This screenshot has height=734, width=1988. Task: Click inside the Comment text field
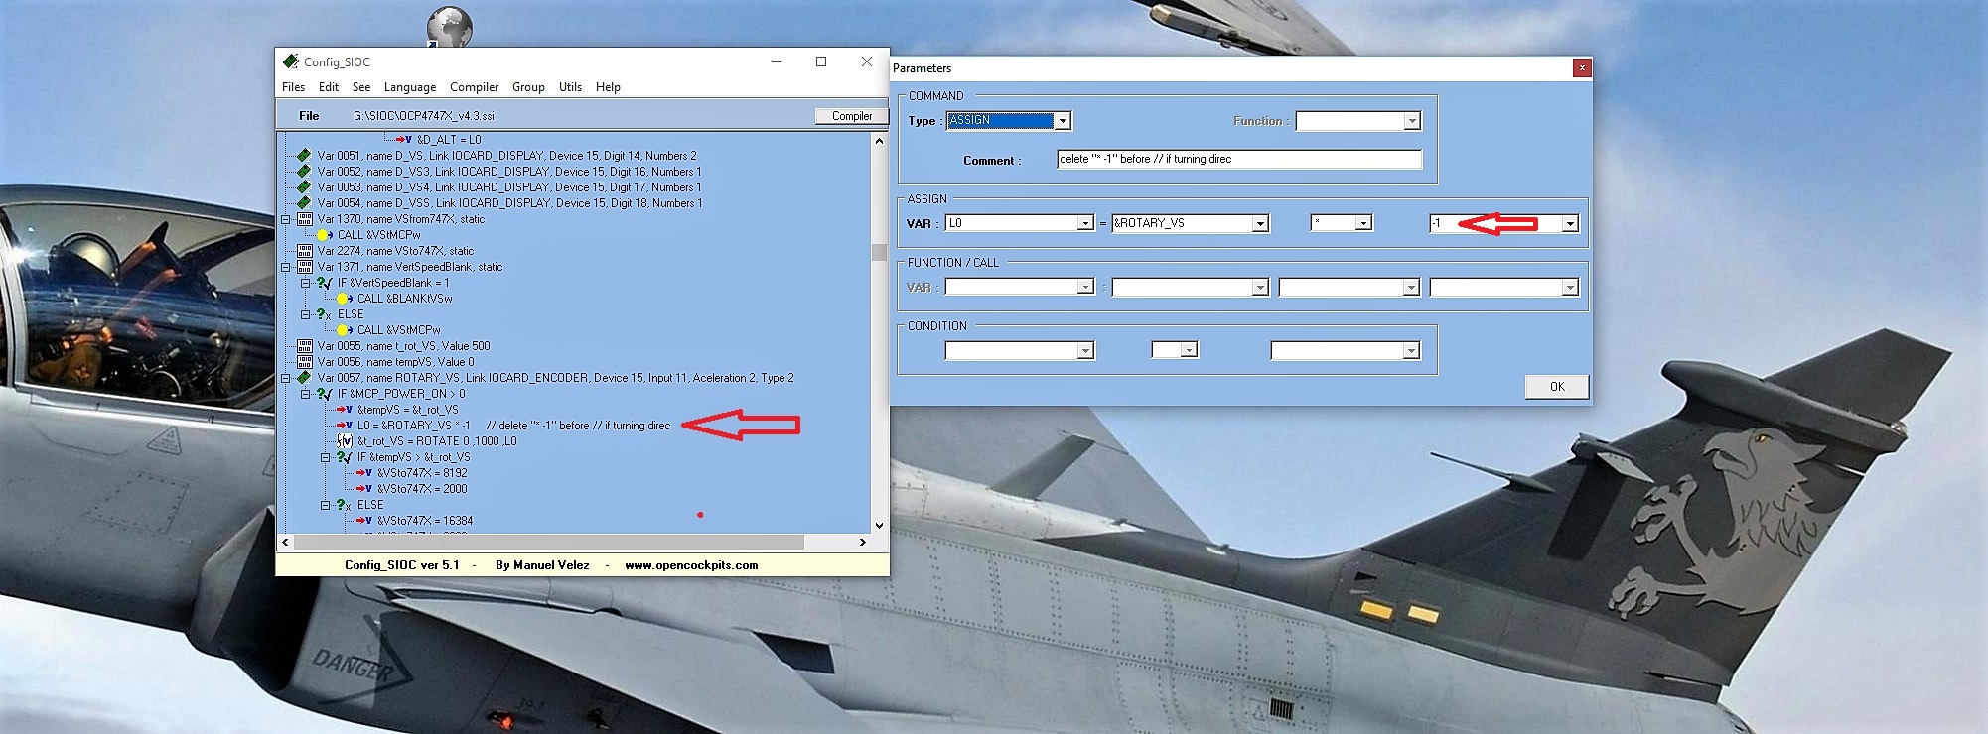point(1238,160)
